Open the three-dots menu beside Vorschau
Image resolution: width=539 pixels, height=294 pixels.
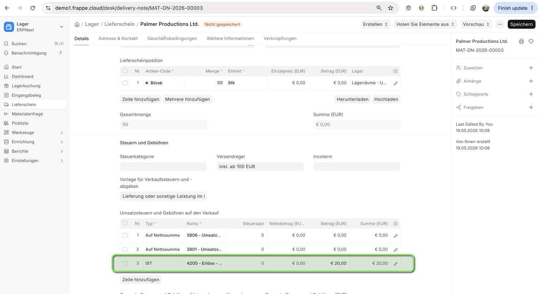coord(500,24)
